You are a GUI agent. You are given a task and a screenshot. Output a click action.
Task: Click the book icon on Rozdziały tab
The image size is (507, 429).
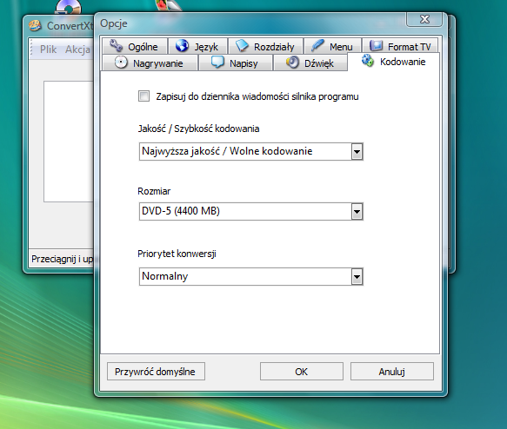(x=242, y=45)
